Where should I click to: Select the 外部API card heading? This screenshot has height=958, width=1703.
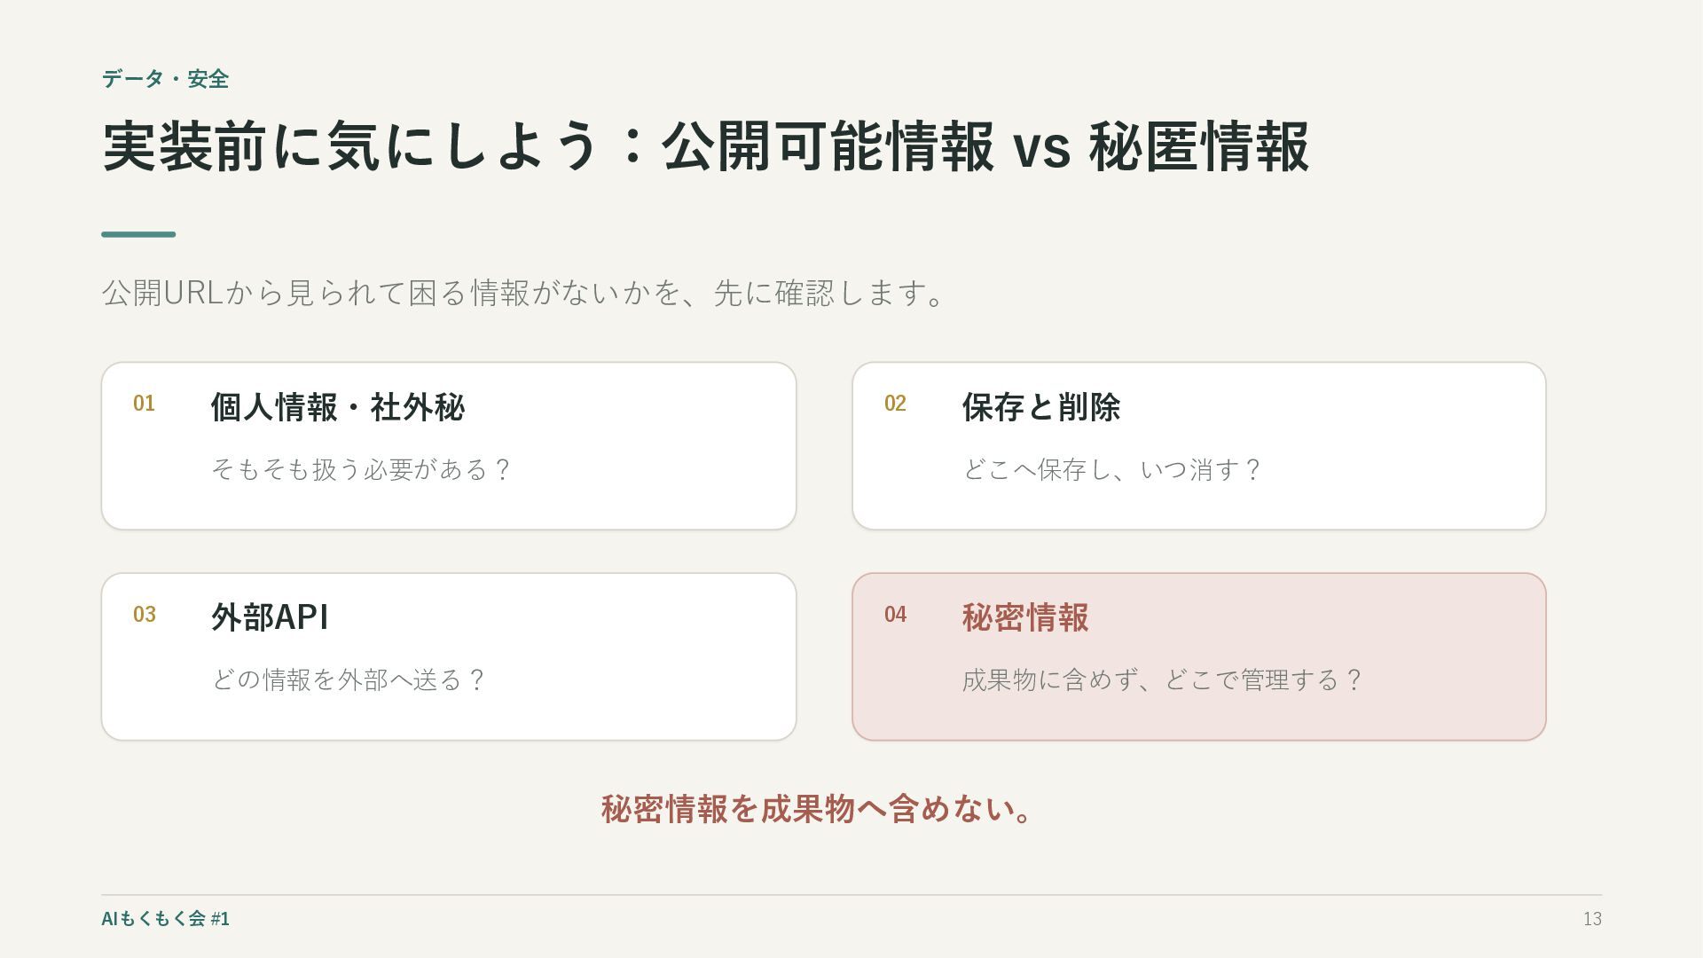coord(270,617)
